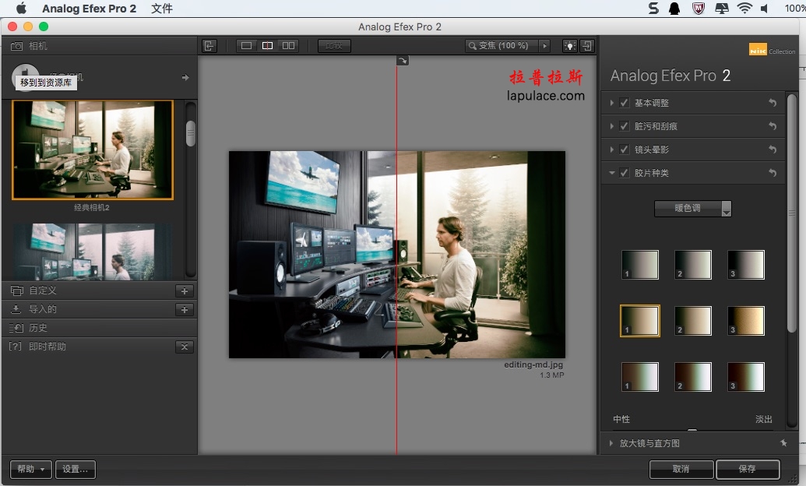Expand the 镜头晕影 section
806x486 pixels.
611,149
